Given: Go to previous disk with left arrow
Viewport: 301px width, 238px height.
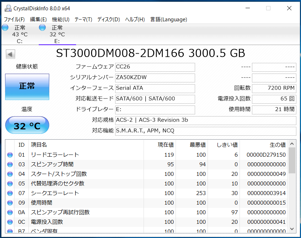Looking at the screenshot, I should [x=10, y=54].
